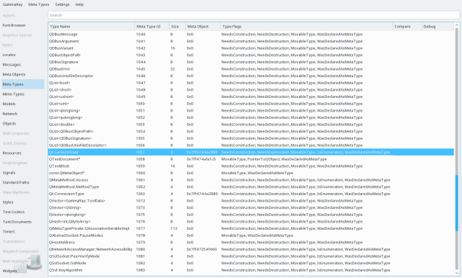The height and width of the screenshot is (278, 462).
Task: Select the QList<short> row
Action: tap(250, 89)
